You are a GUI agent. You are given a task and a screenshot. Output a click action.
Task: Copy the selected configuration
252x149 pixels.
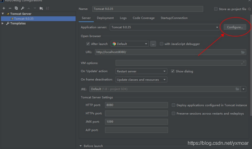(16, 8)
